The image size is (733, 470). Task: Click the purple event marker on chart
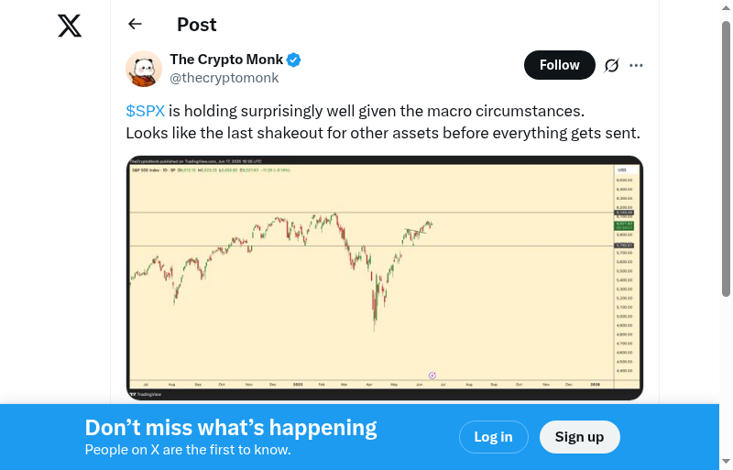click(432, 375)
